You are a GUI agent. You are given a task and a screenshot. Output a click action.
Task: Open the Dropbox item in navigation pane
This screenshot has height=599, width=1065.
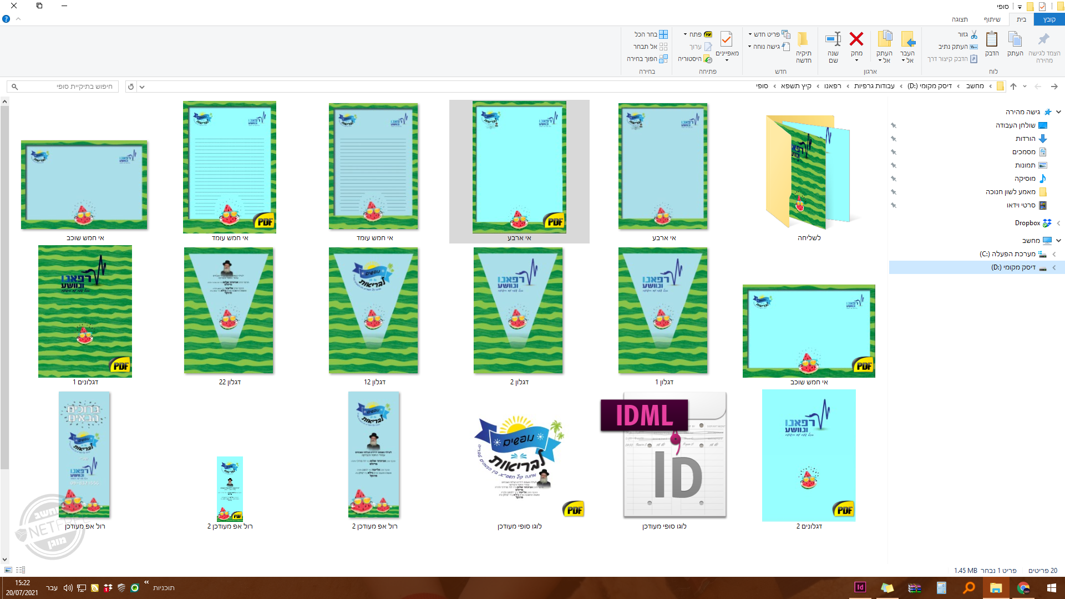click(x=1027, y=223)
